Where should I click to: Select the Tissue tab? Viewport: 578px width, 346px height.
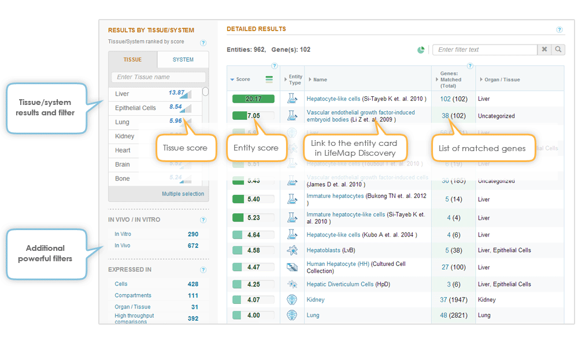[132, 59]
